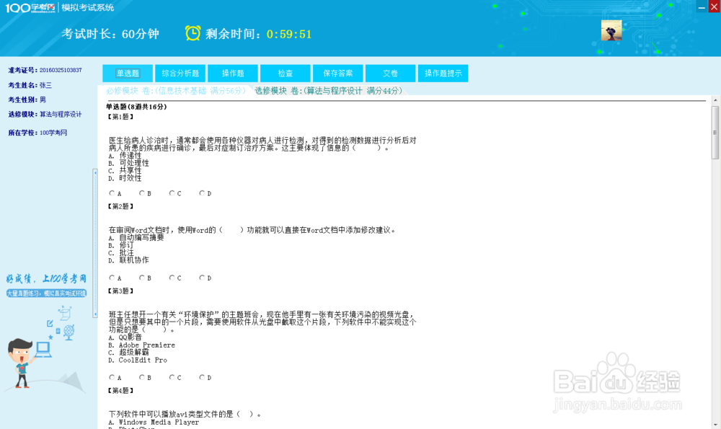Click the 【第4题】 heading
Viewport: 721px width, 429px height.
tap(120, 390)
